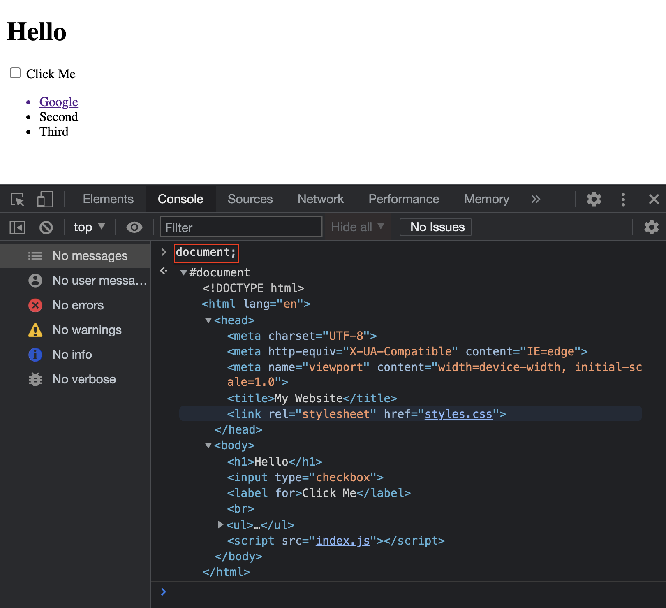The image size is (666, 608).
Task: Activate the inspect element picker icon
Action: tap(18, 200)
